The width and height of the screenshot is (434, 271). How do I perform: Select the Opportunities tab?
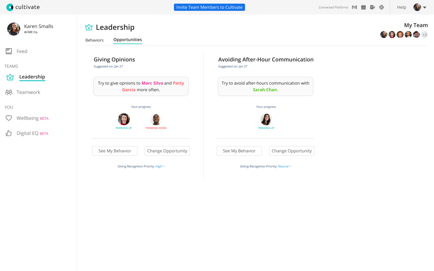tap(127, 39)
